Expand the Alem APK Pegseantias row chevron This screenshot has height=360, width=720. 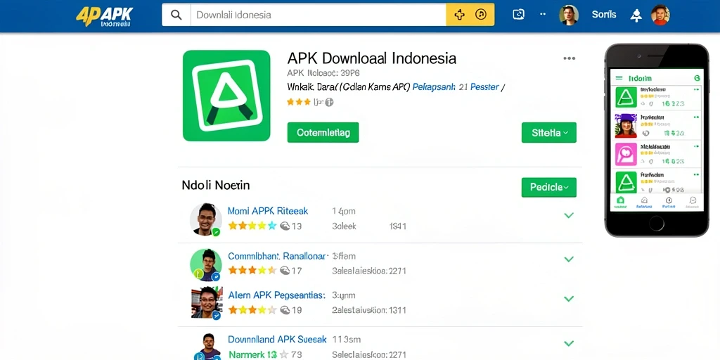tap(569, 299)
